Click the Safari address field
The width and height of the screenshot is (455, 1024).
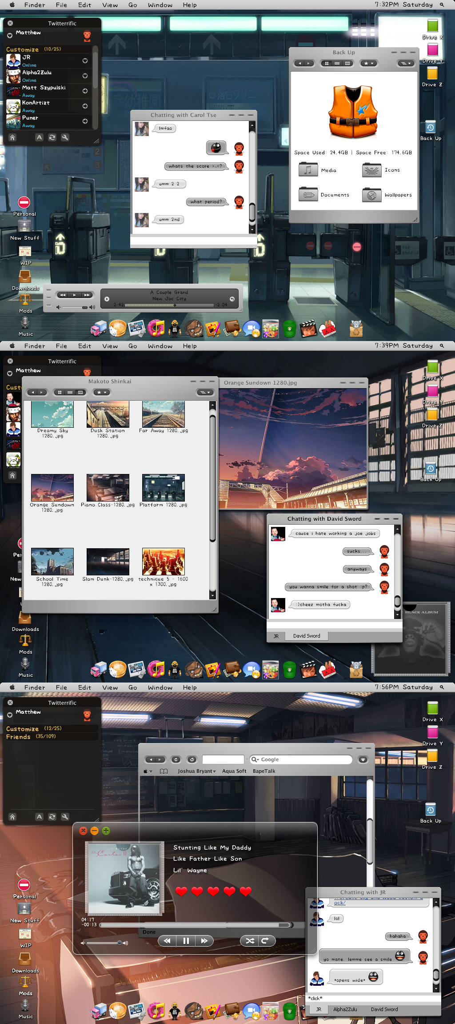[223, 759]
